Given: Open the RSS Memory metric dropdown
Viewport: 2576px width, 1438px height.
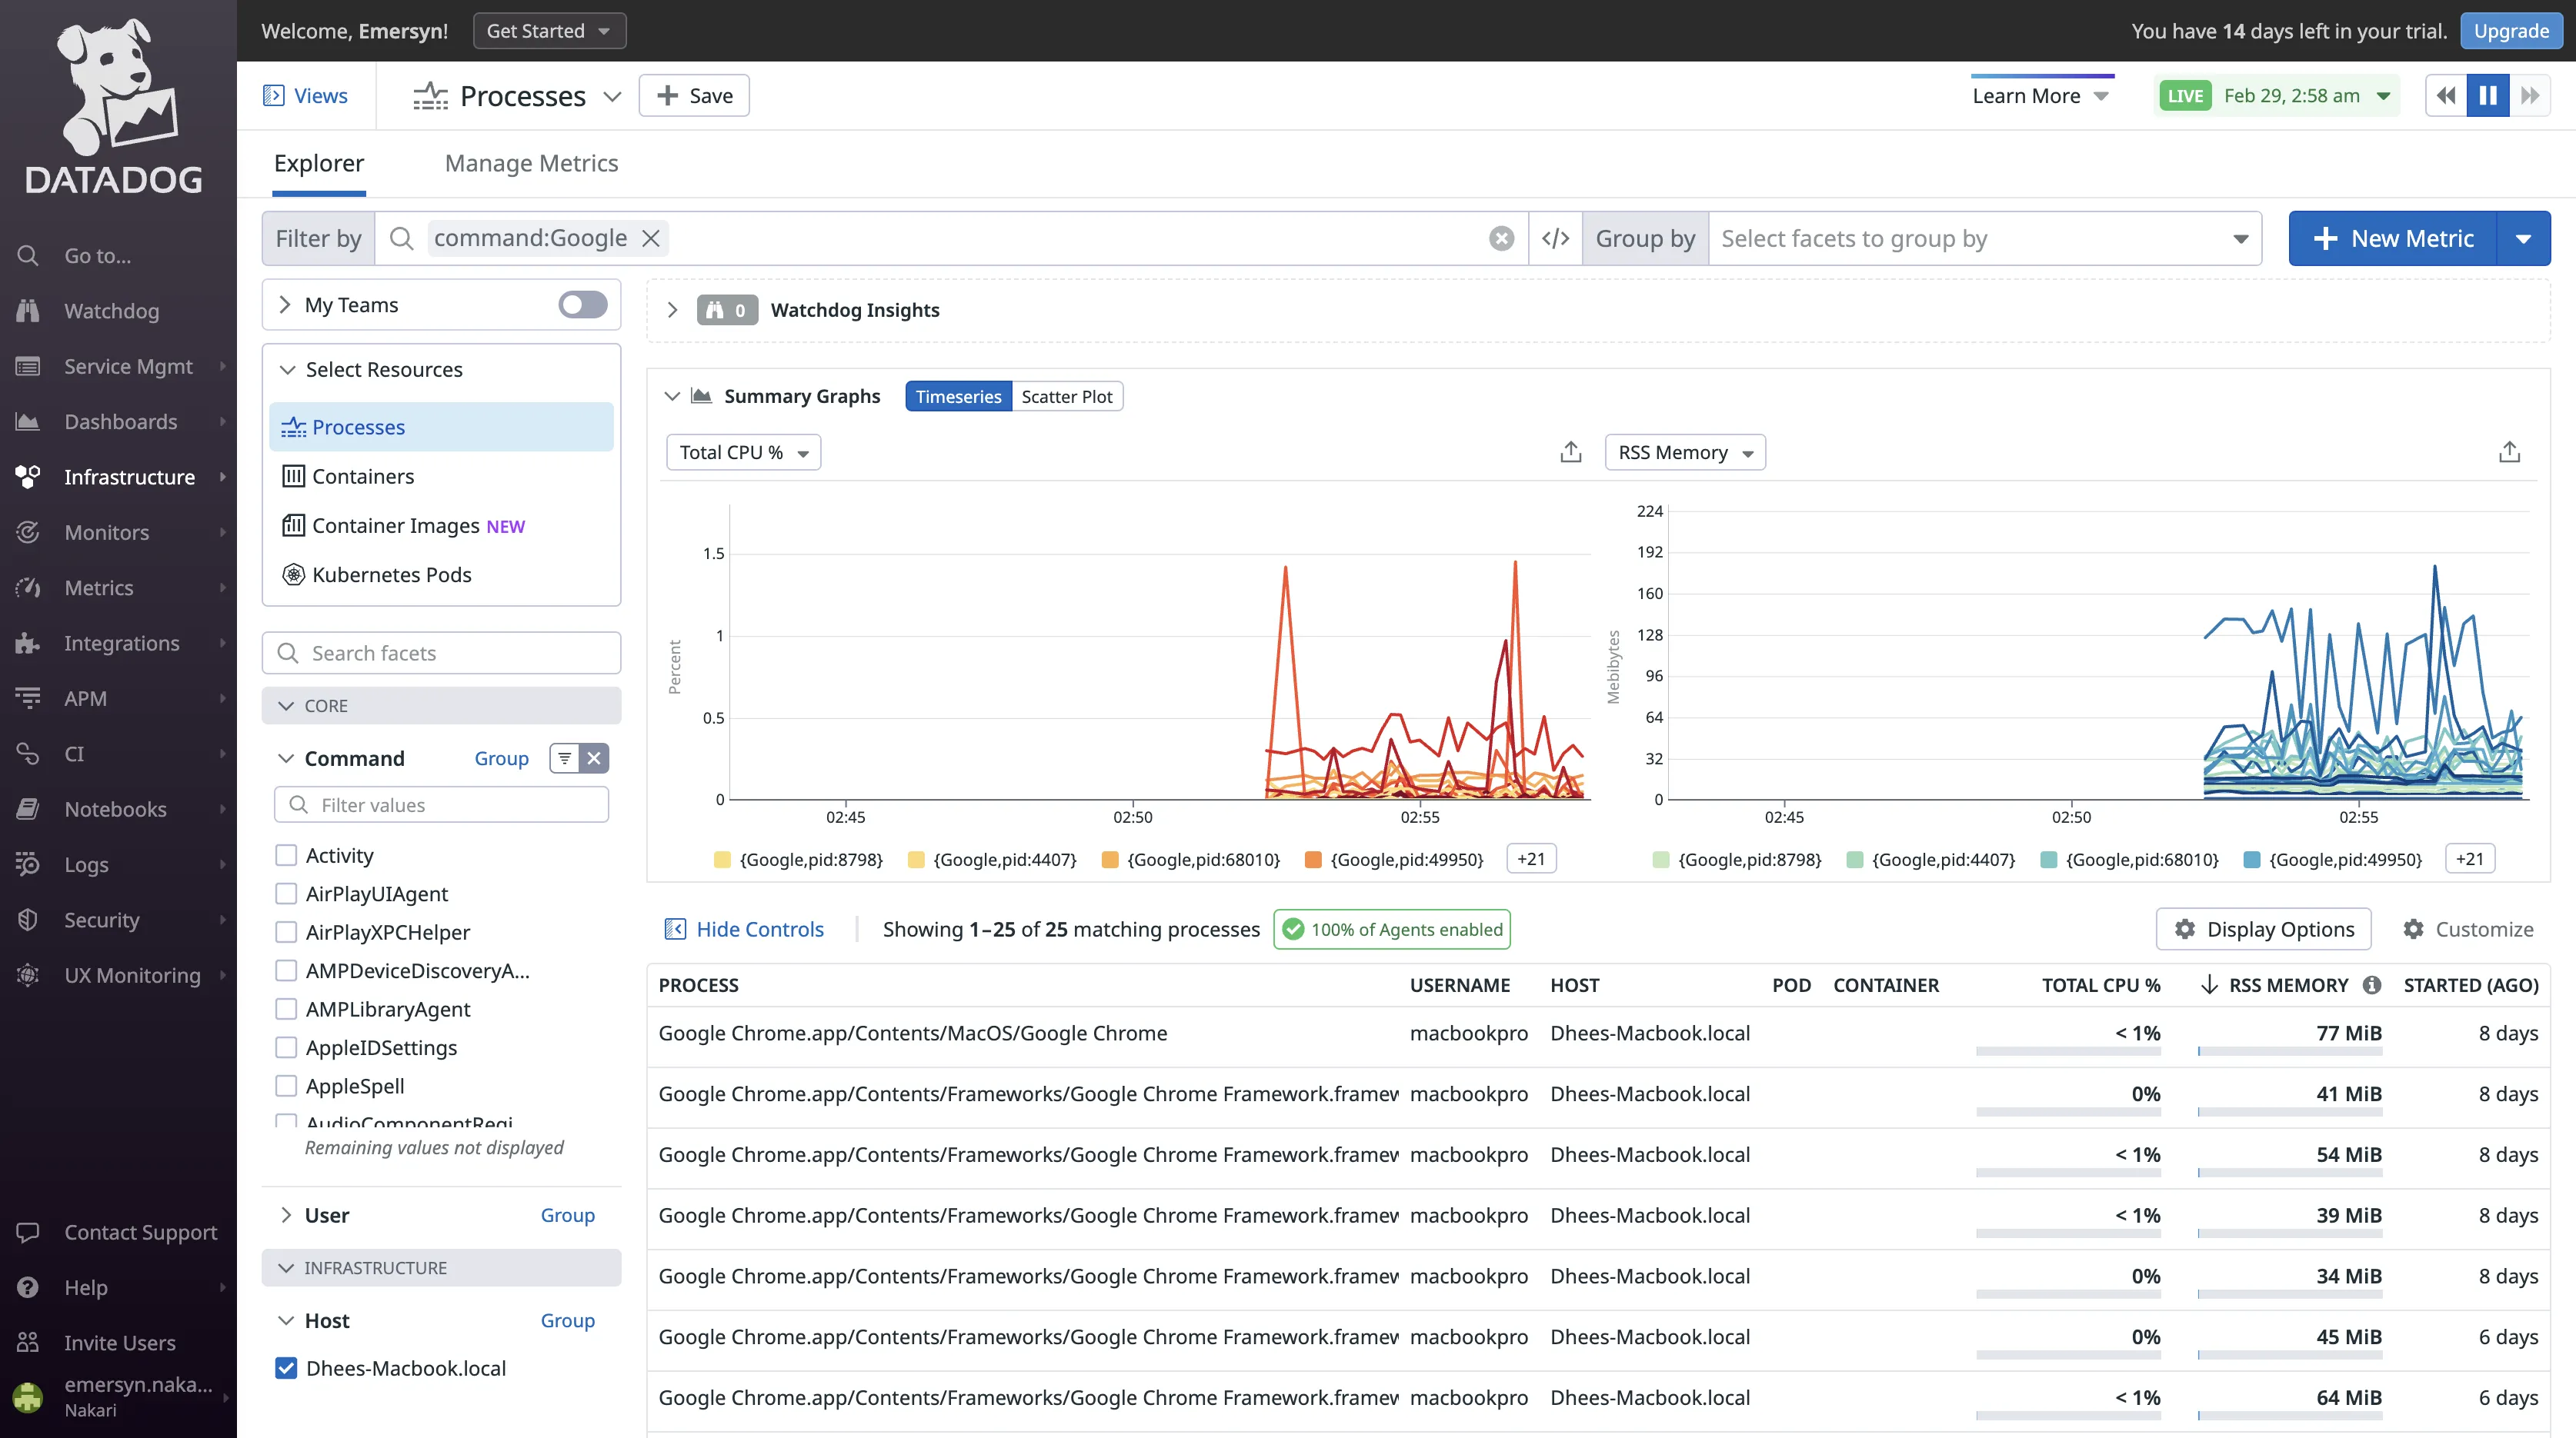Looking at the screenshot, I should (x=1685, y=453).
